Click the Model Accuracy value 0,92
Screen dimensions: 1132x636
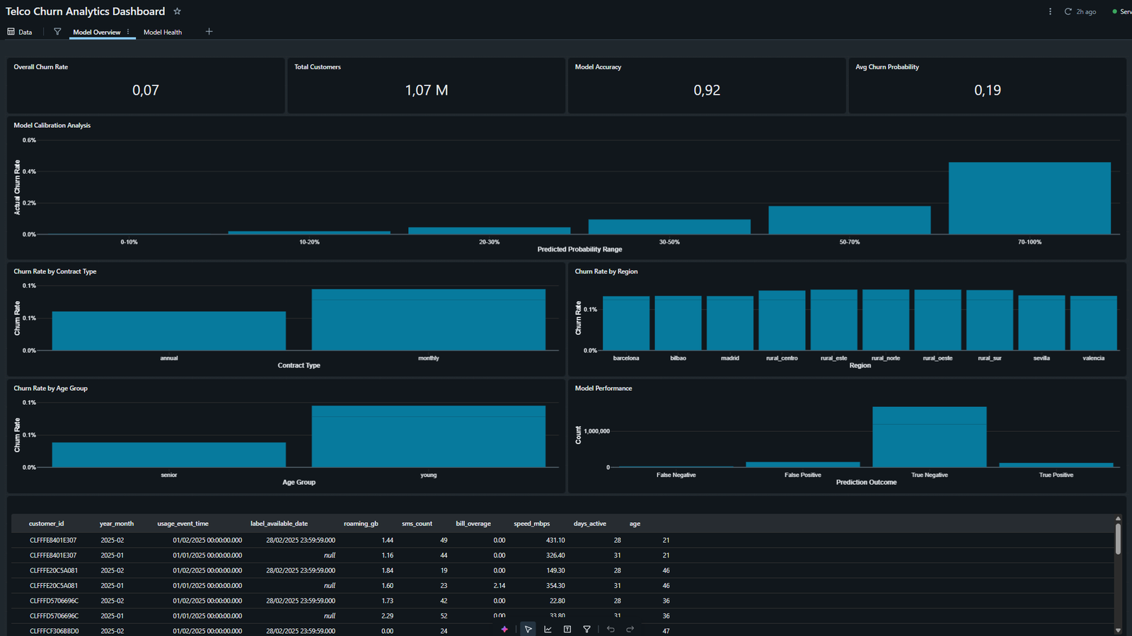click(x=707, y=90)
